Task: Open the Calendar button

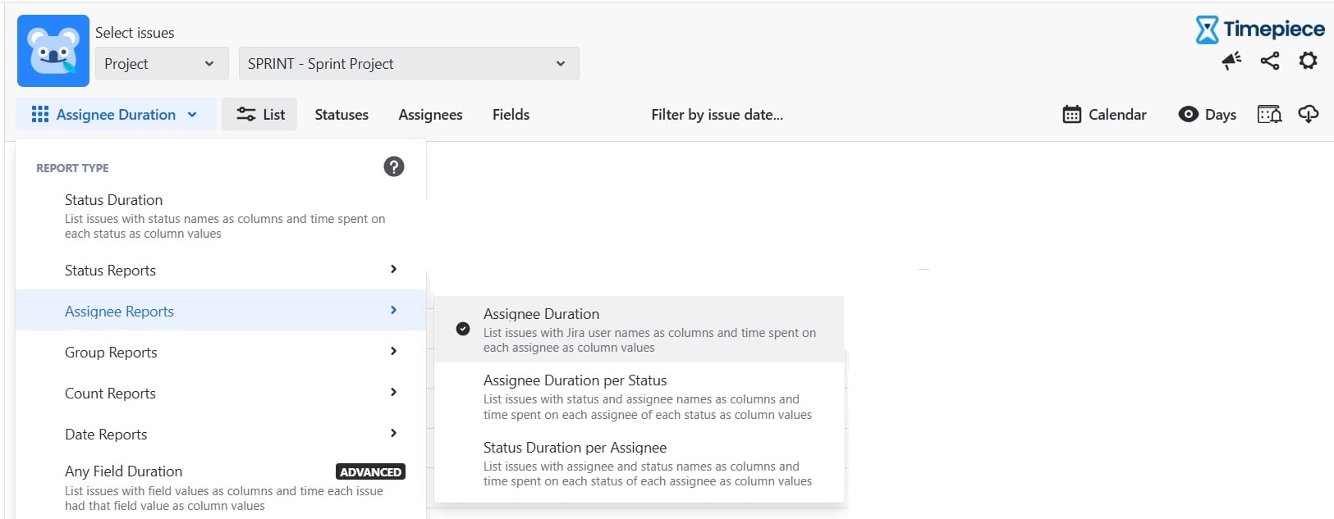Action: tap(1104, 114)
